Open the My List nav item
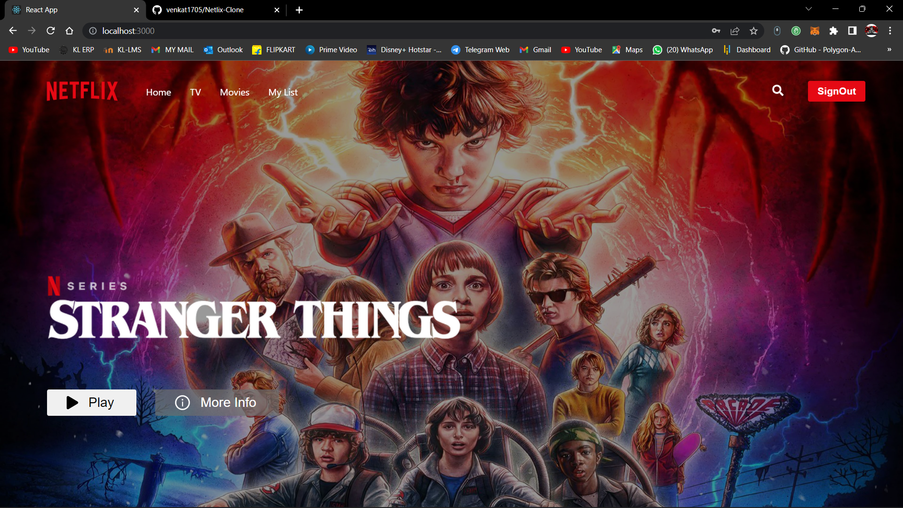This screenshot has width=903, height=508. coord(283,92)
